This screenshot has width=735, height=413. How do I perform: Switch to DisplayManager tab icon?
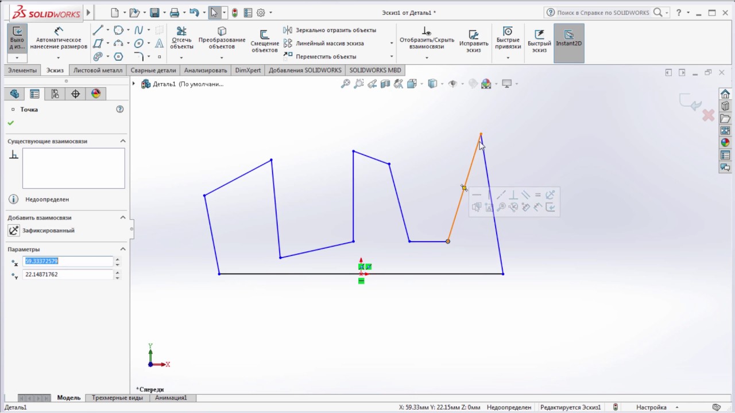tap(96, 94)
